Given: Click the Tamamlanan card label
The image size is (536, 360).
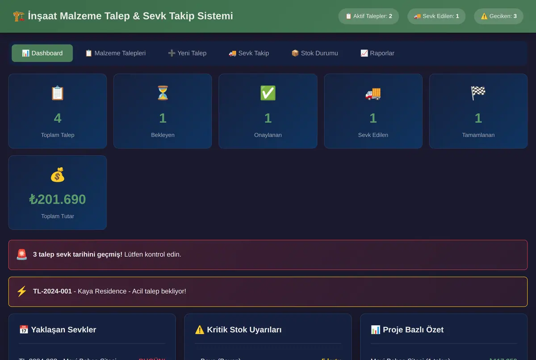Looking at the screenshot, I should pos(478,135).
